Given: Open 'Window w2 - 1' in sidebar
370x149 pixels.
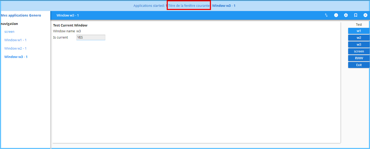Looking at the screenshot, I should tap(15, 49).
